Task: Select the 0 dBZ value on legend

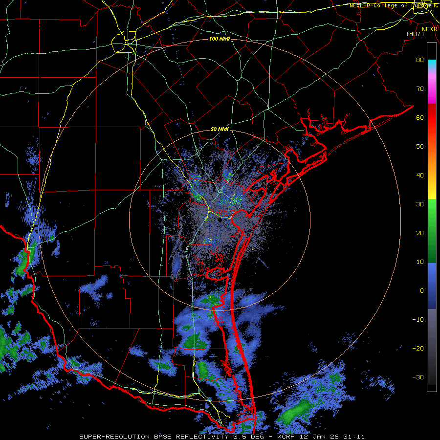Action: click(x=422, y=291)
